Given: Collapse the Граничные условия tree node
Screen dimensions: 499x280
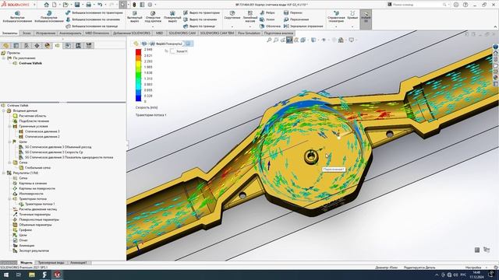Looking at the screenshot, I should pyautogui.click(x=9, y=126).
